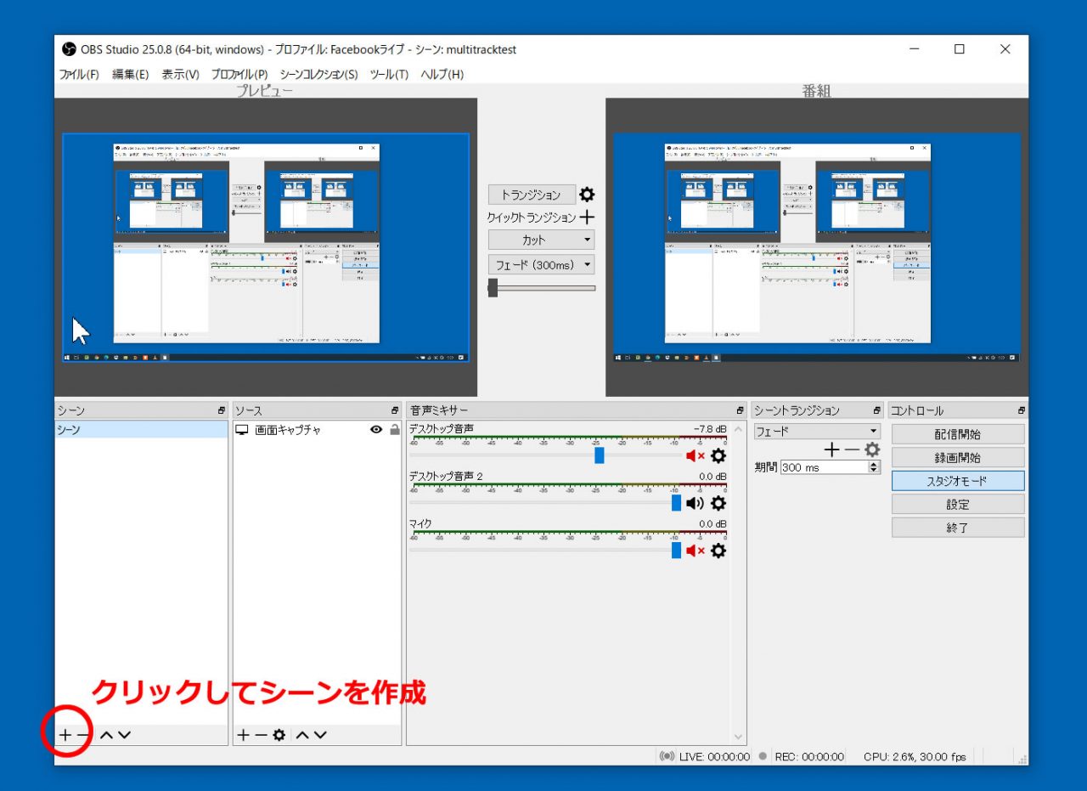Toggle visibility of 画面キャプチャ source
Image resolution: width=1087 pixels, height=791 pixels.
click(376, 430)
